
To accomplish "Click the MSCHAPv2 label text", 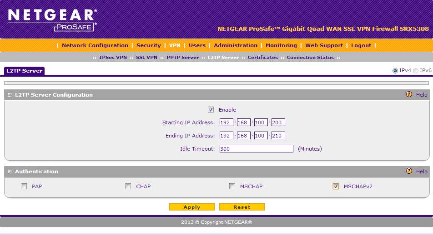I will pyautogui.click(x=358, y=186).
